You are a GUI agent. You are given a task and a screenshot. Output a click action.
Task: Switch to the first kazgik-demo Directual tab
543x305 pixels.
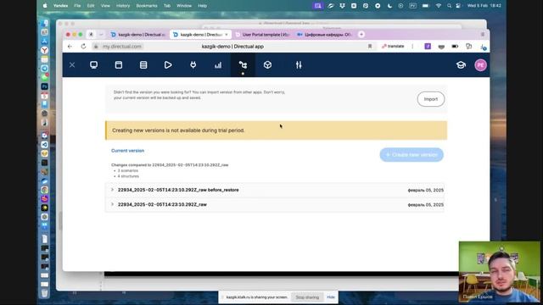138,35
